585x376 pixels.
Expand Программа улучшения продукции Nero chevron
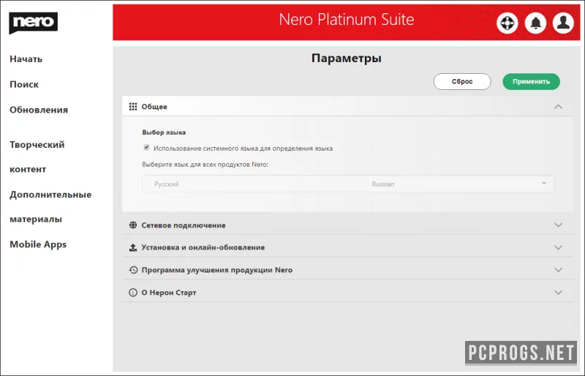tap(558, 270)
